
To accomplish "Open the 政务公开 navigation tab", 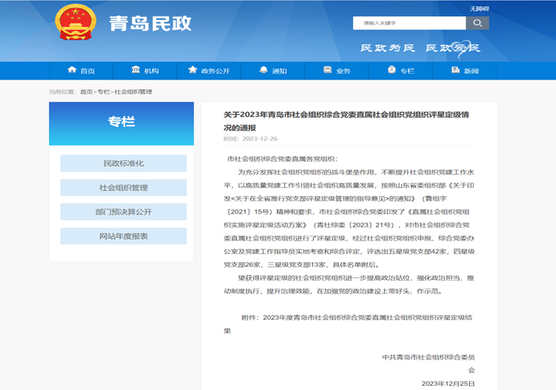I will [x=209, y=71].
